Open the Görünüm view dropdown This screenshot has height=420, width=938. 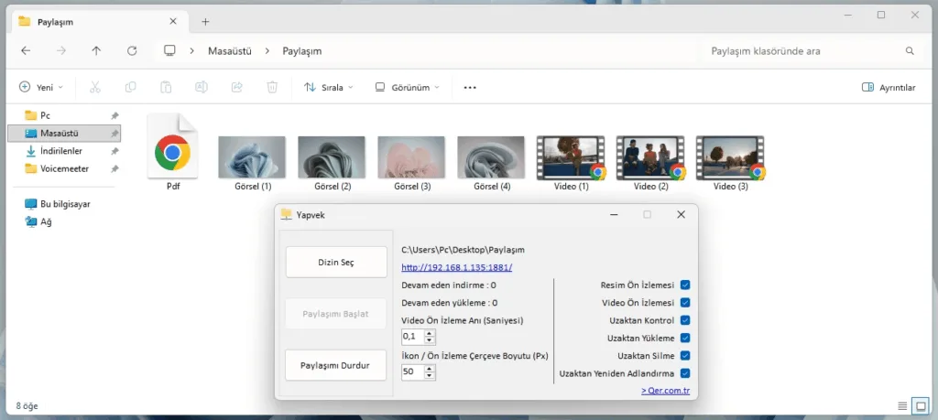(x=408, y=88)
